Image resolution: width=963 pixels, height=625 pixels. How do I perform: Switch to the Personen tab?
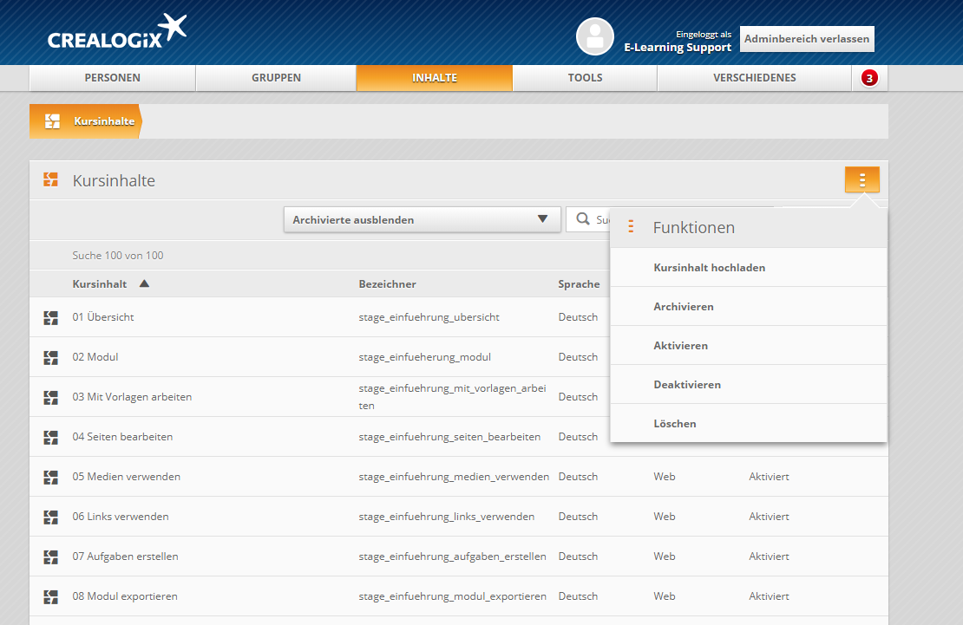(113, 78)
